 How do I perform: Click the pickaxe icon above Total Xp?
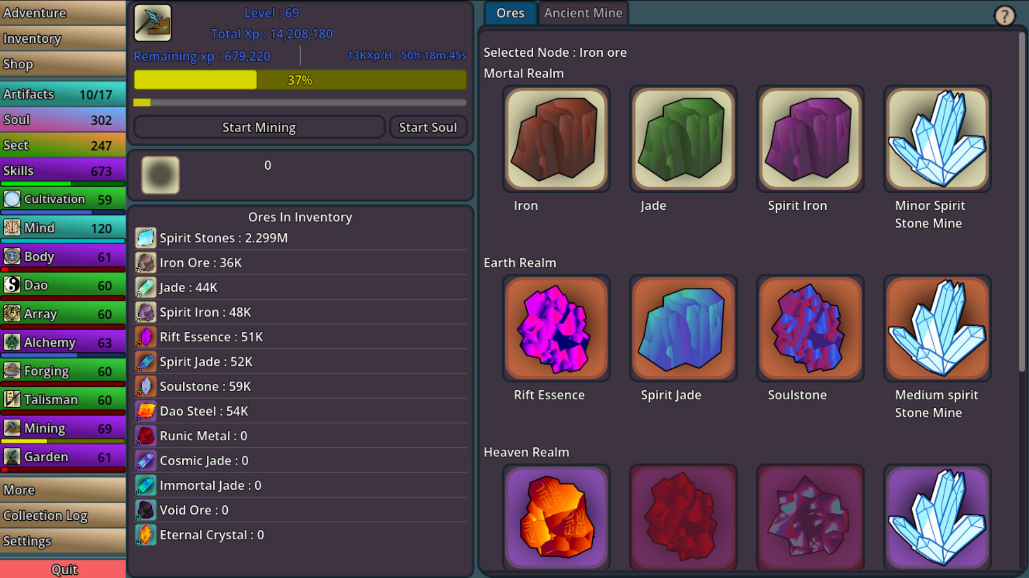point(153,23)
